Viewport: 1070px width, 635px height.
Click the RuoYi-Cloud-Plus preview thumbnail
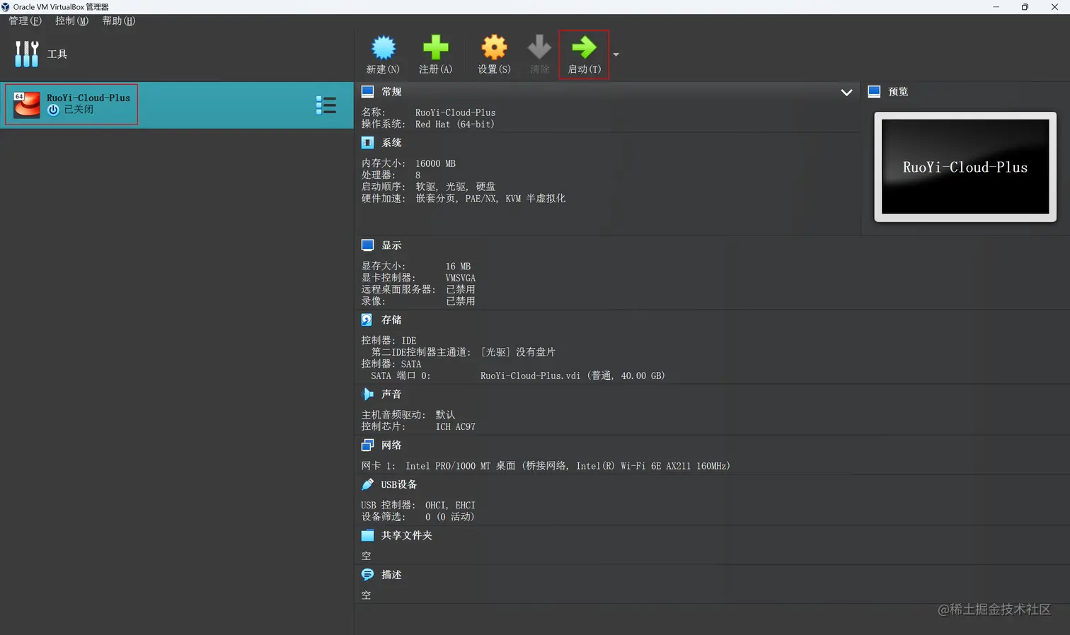click(965, 167)
